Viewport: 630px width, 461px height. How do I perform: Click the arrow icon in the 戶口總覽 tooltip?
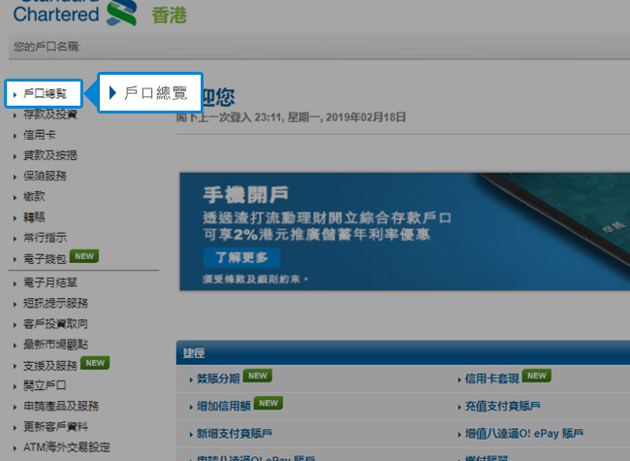coord(113,93)
